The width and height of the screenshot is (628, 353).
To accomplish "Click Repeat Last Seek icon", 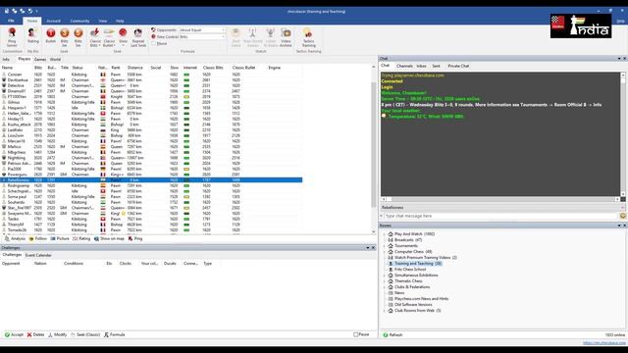I will (138, 37).
